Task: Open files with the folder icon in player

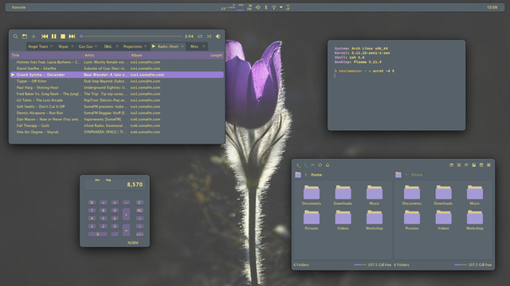Action: pos(25,37)
